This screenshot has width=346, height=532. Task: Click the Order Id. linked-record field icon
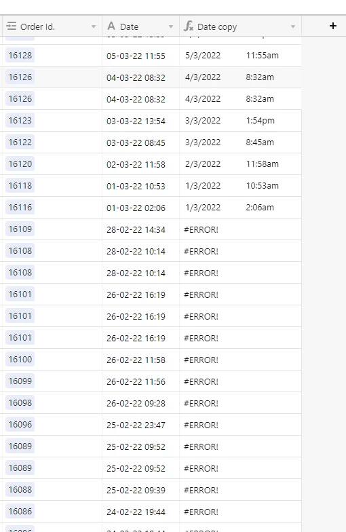[11, 26]
